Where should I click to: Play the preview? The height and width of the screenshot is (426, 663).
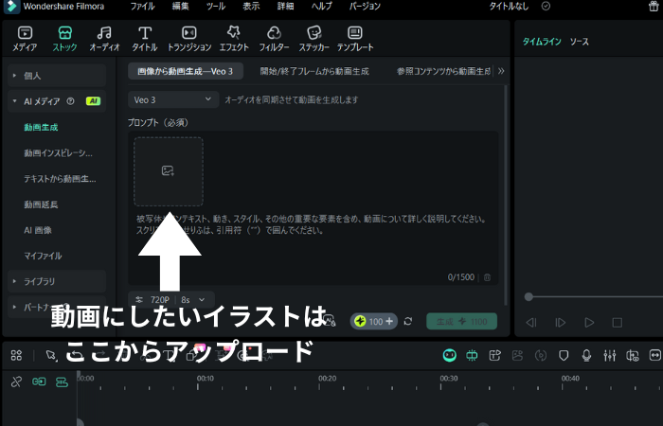589,323
